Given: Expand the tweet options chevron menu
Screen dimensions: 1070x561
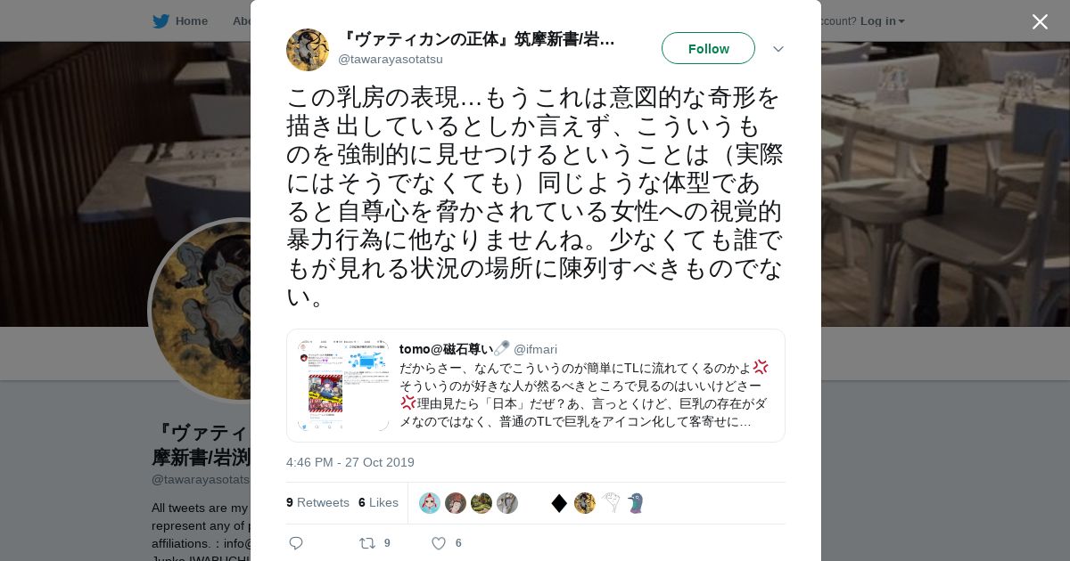Looking at the screenshot, I should click(778, 49).
